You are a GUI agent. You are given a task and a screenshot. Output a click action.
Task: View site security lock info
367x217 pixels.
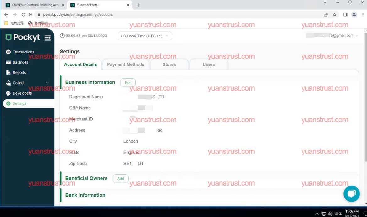(39, 14)
